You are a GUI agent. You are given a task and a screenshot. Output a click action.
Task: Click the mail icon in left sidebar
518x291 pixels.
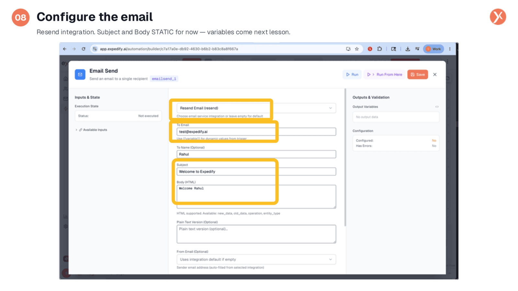(66, 99)
